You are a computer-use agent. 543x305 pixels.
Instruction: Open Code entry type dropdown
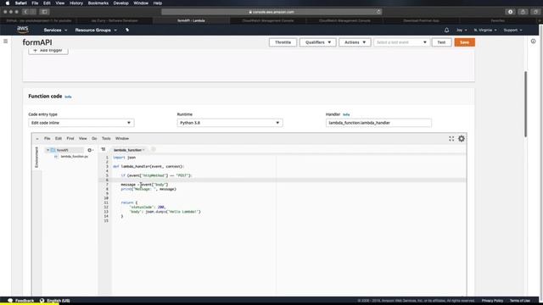pyautogui.click(x=81, y=123)
